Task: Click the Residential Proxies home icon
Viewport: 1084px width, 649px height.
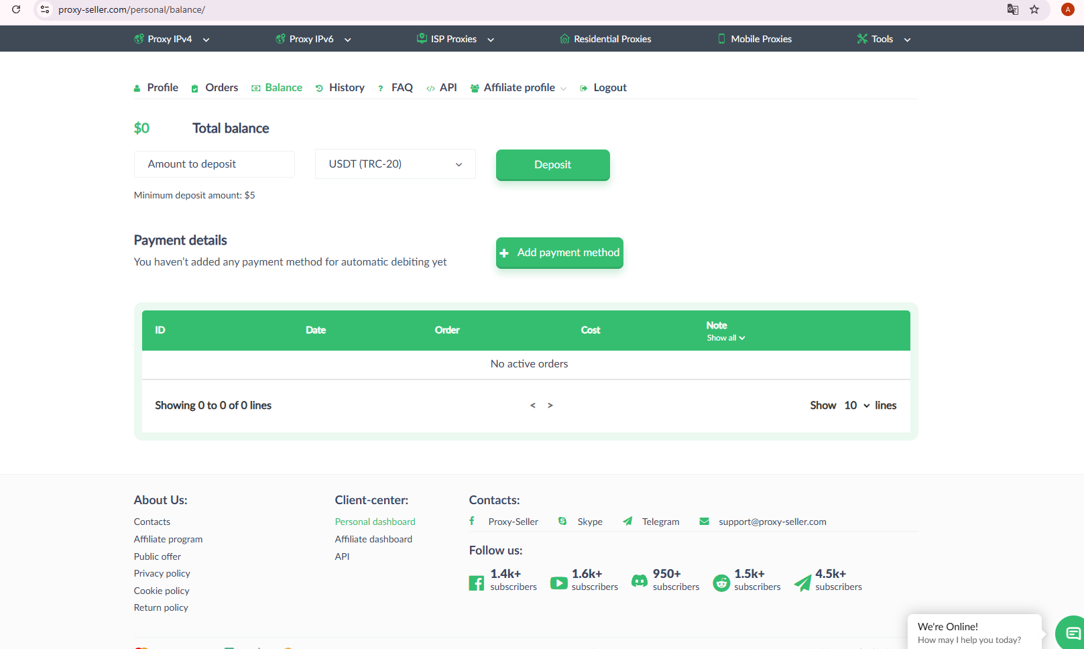Action: tap(564, 39)
